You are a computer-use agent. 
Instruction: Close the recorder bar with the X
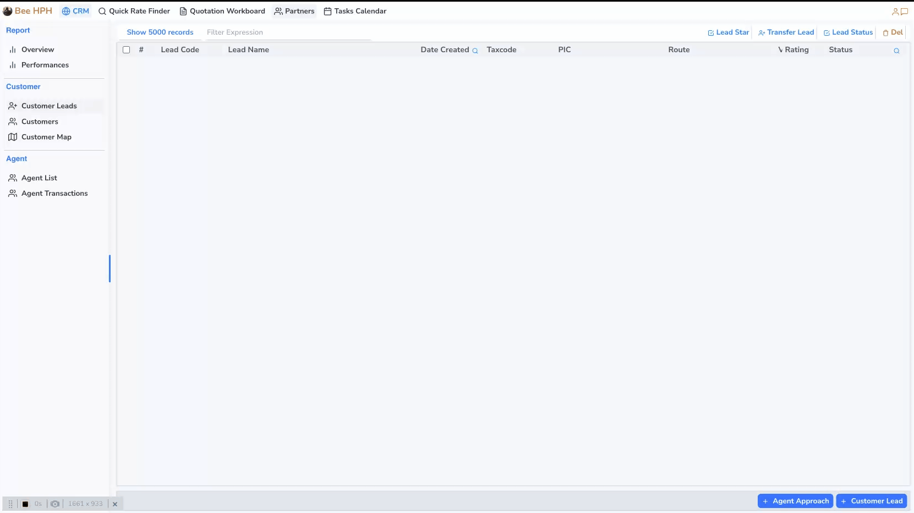pyautogui.click(x=115, y=504)
